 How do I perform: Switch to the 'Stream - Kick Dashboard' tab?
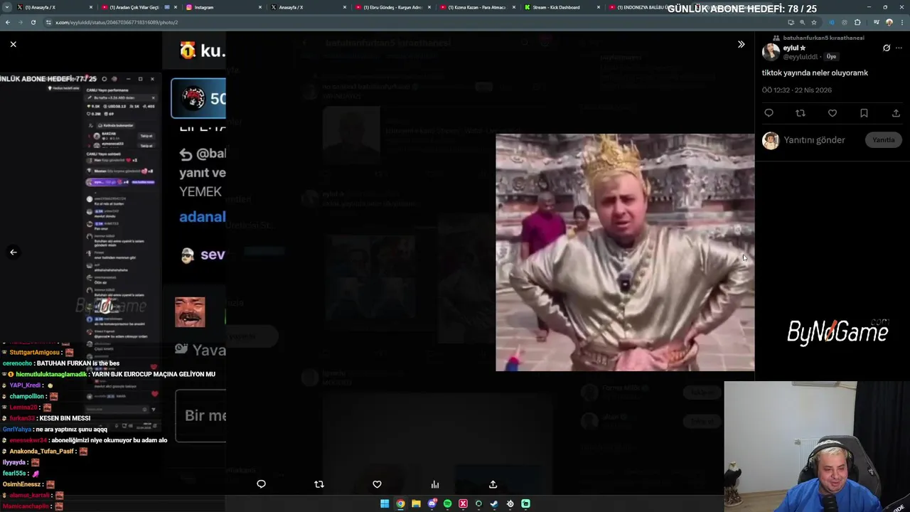pyautogui.click(x=562, y=7)
